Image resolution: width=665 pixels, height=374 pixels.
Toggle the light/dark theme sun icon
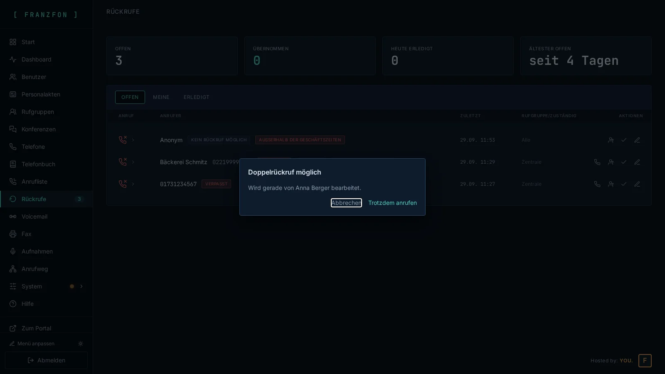click(x=81, y=344)
